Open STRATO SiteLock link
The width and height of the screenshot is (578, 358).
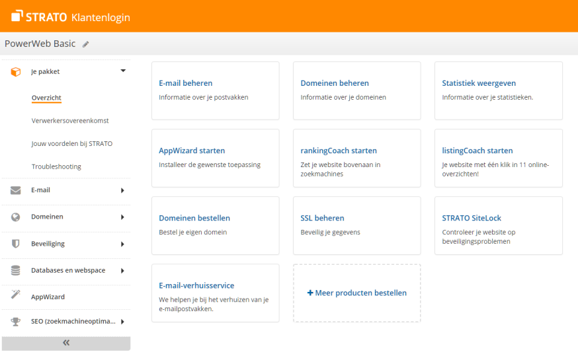click(x=472, y=218)
